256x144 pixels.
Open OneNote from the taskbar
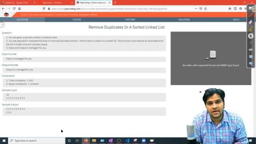(111, 140)
